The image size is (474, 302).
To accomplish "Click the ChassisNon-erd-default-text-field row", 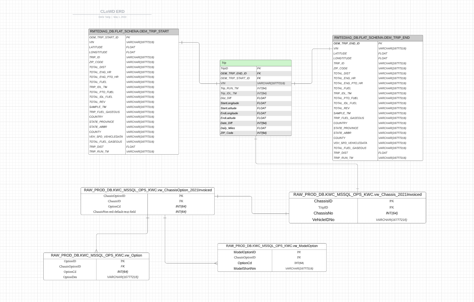I will [x=114, y=212].
